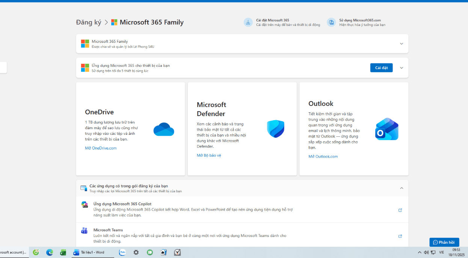Go back to Đăng ký breadcrumb
The image size is (468, 258).
tap(89, 22)
